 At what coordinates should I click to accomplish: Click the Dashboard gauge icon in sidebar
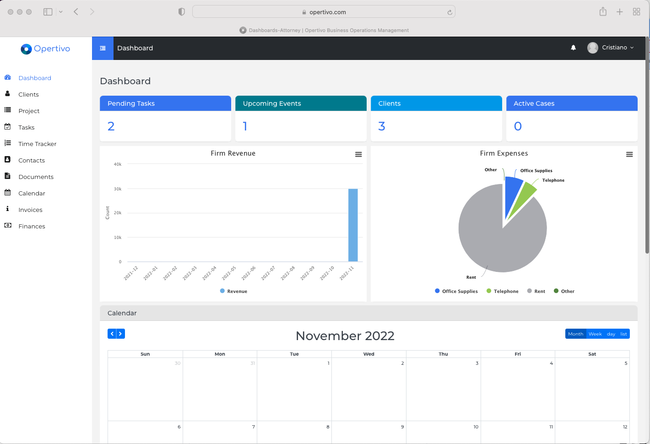(7, 77)
